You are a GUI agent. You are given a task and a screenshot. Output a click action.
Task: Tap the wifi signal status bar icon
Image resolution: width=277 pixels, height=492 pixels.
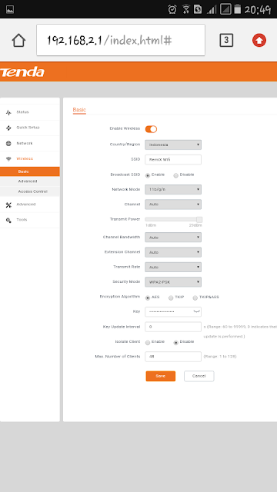(x=185, y=9)
